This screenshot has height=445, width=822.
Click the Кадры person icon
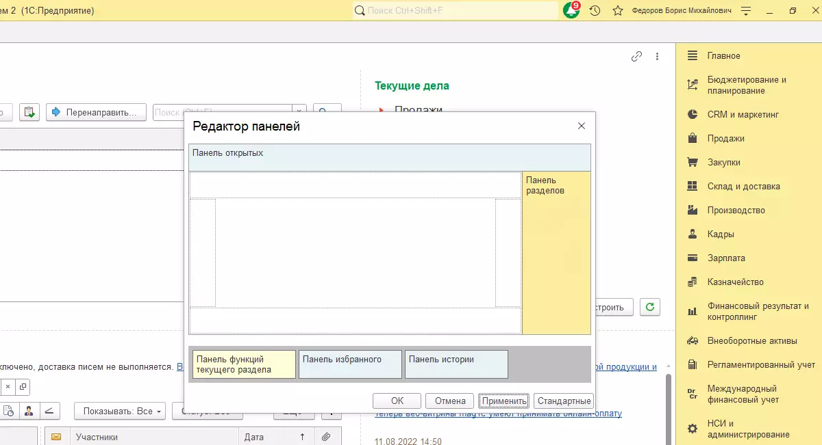pyautogui.click(x=693, y=234)
